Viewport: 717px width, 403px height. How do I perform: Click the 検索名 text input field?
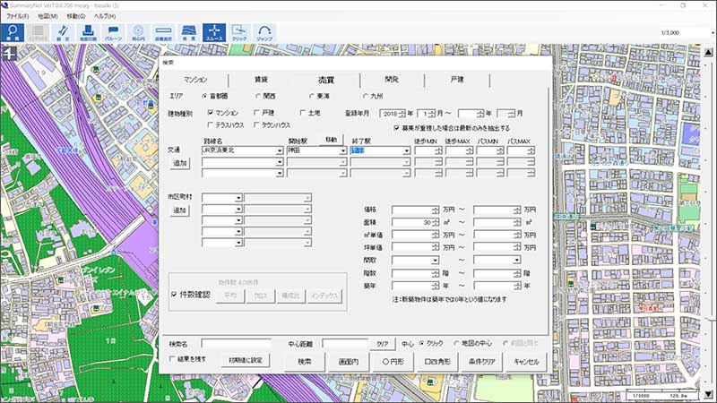[237, 344]
